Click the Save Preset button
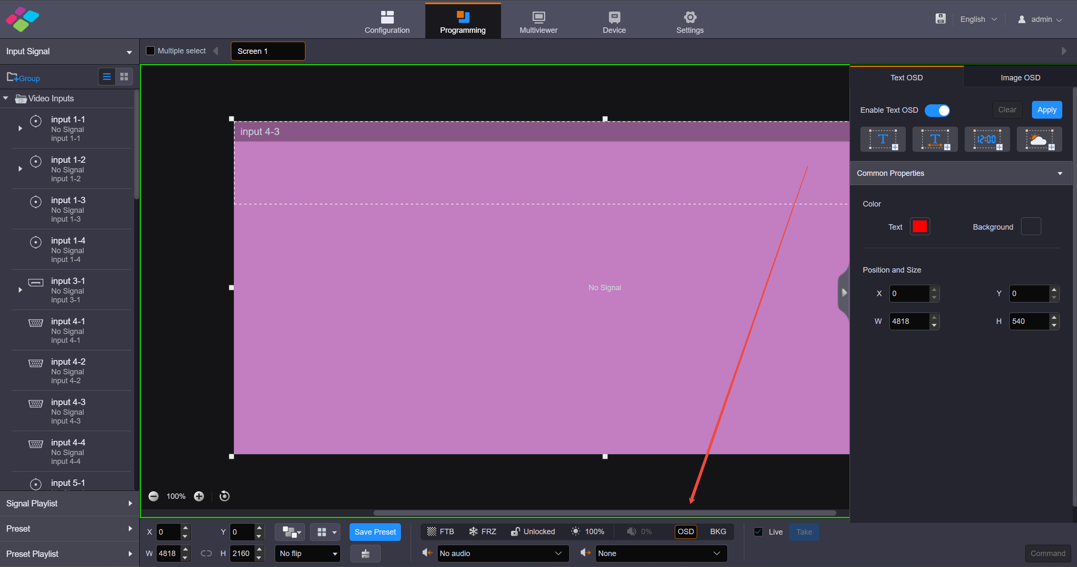The width and height of the screenshot is (1077, 567). pyautogui.click(x=375, y=532)
